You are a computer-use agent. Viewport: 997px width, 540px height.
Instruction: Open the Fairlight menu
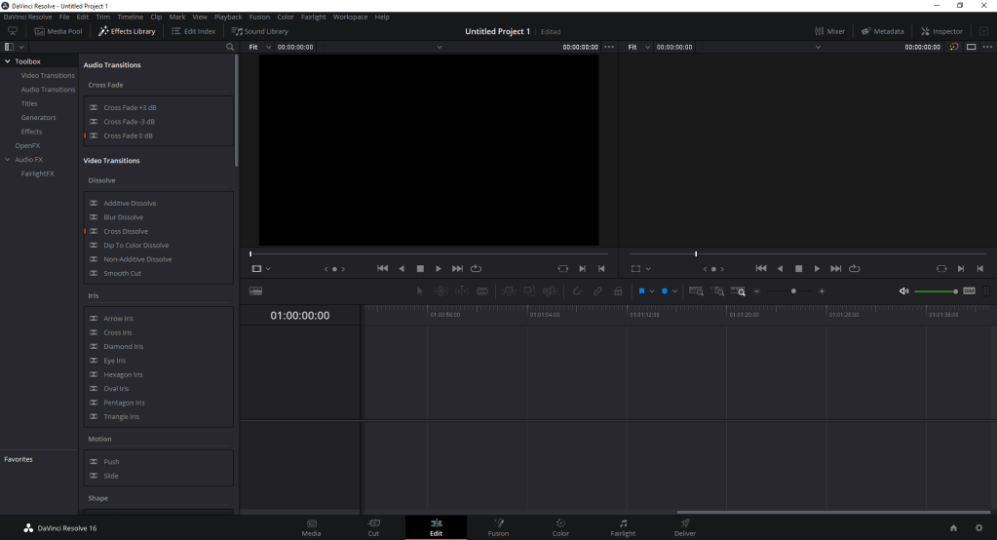point(314,17)
